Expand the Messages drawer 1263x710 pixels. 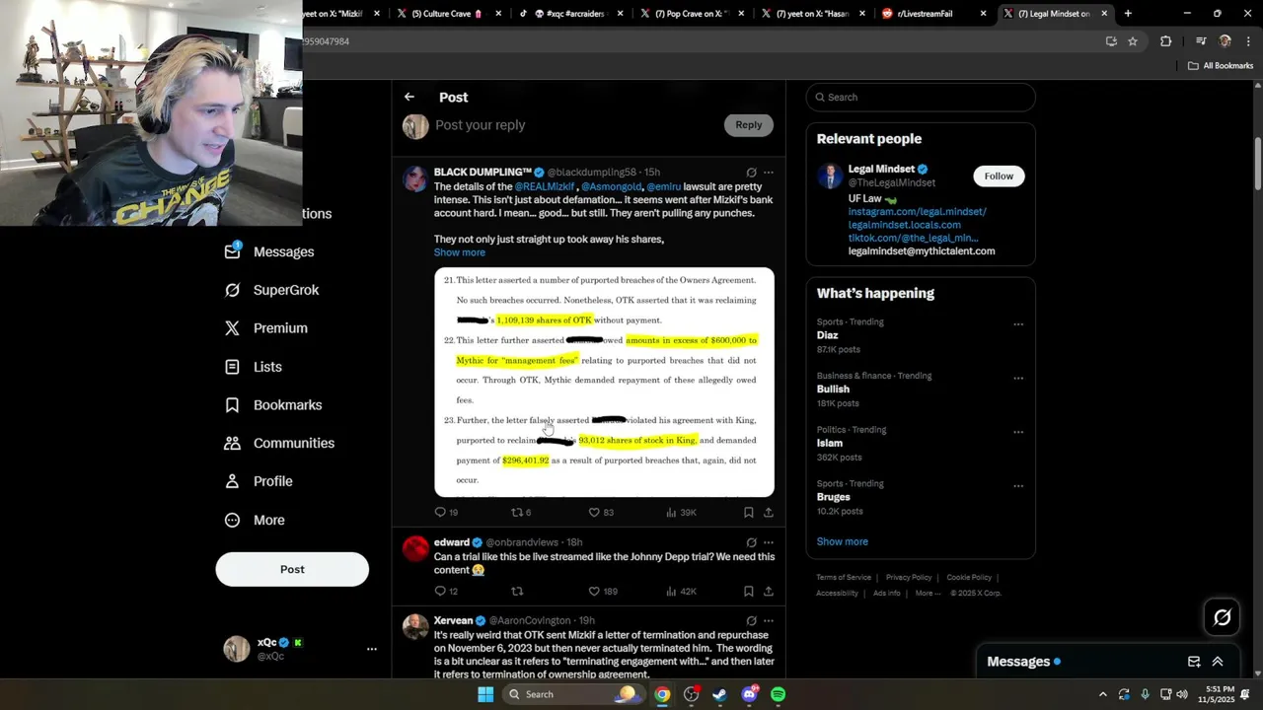(1218, 662)
